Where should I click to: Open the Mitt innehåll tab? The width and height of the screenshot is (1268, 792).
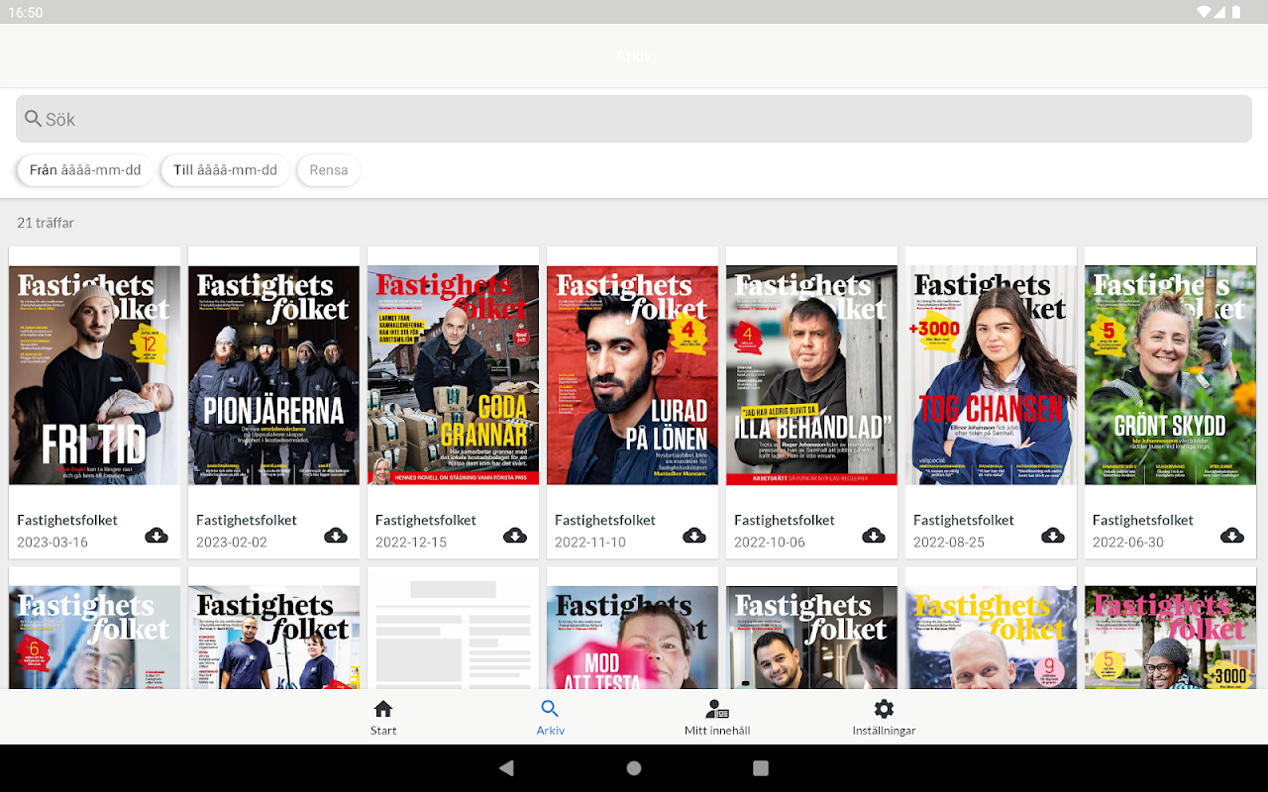point(717,717)
